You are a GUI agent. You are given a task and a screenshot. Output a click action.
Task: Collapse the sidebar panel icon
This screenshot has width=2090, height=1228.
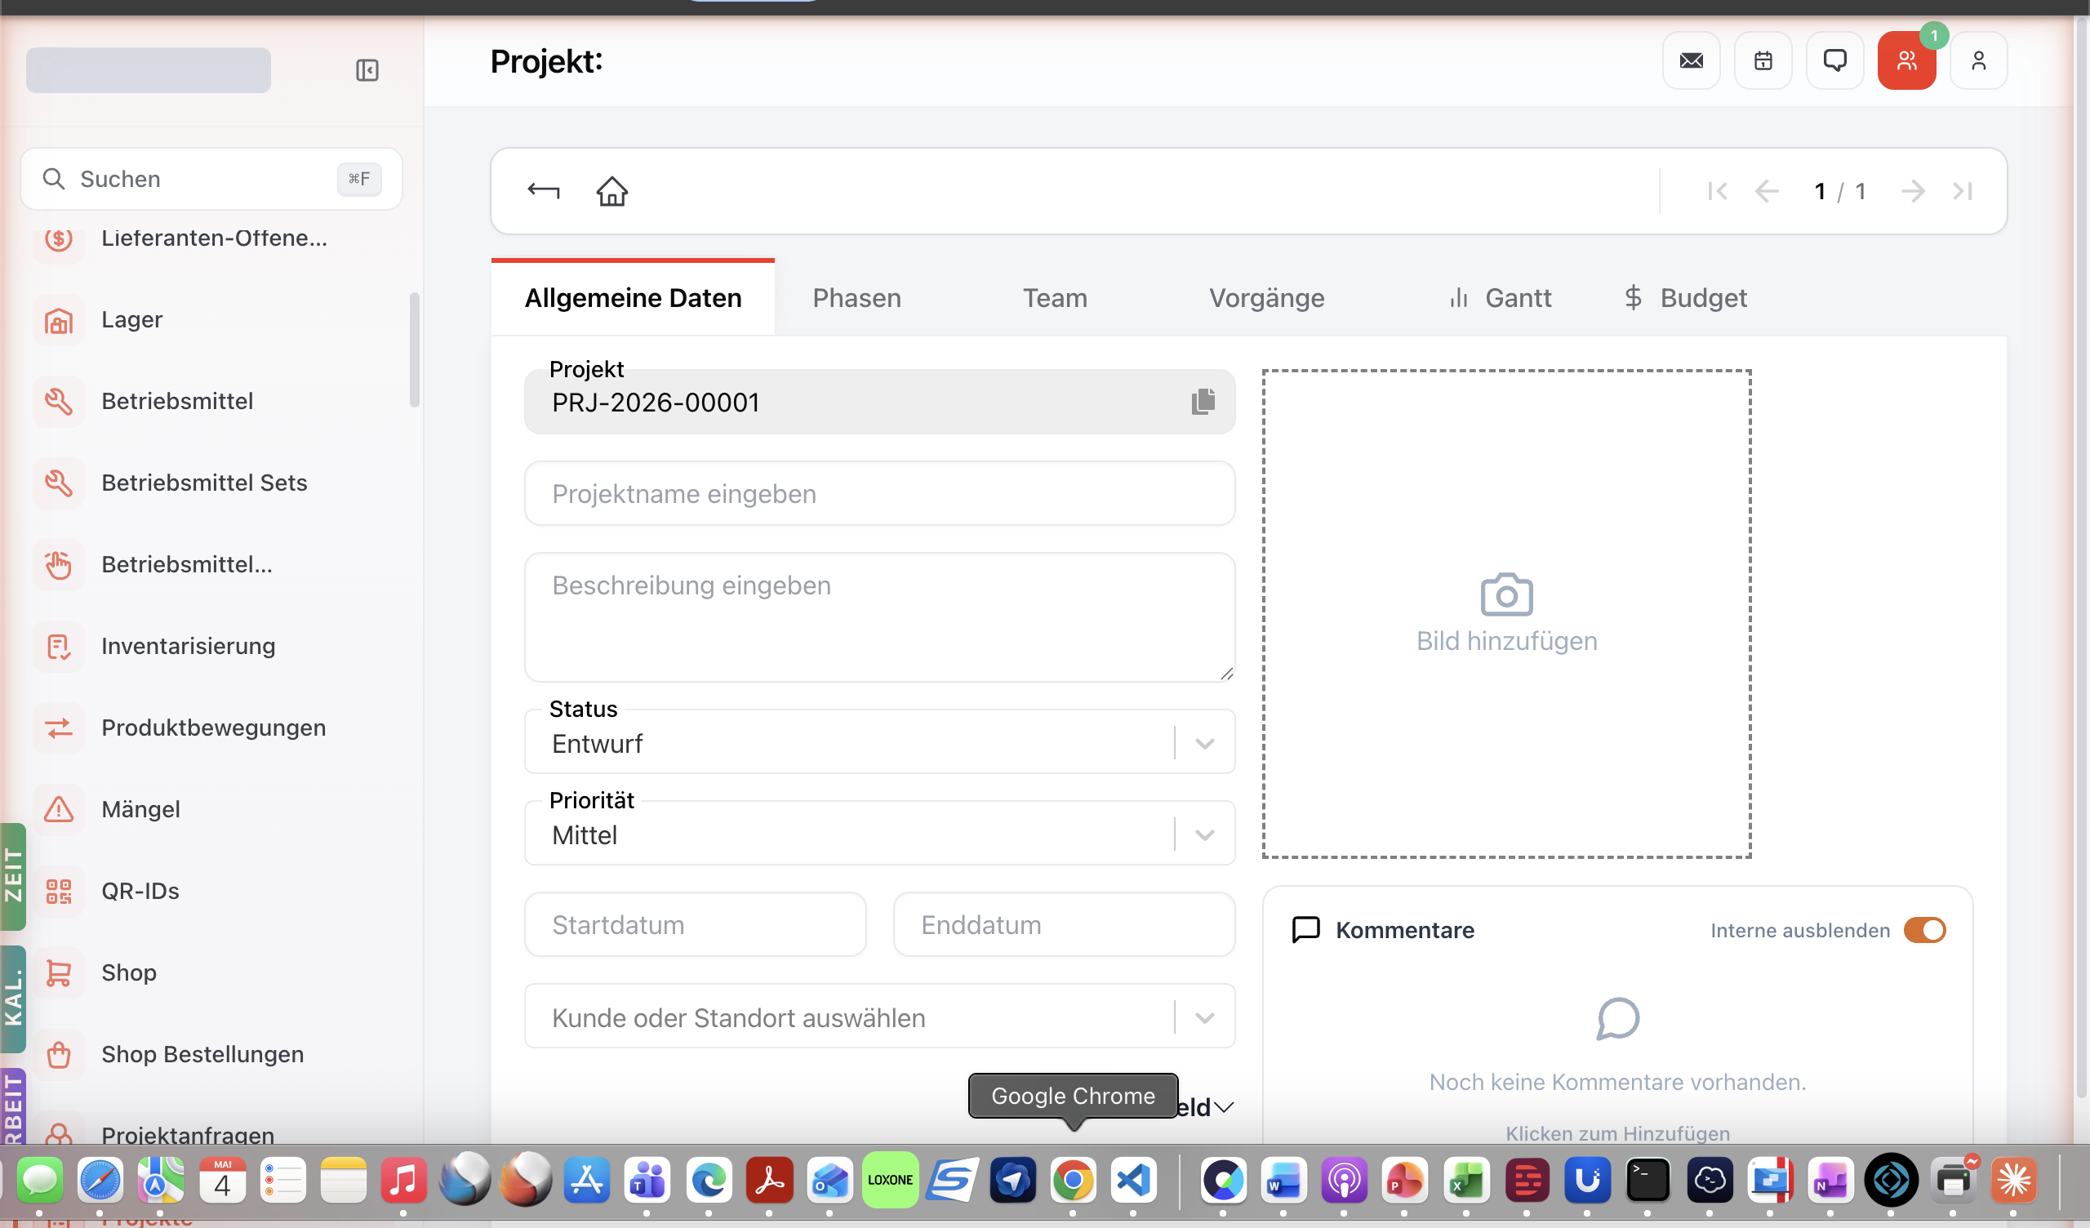coord(367,69)
